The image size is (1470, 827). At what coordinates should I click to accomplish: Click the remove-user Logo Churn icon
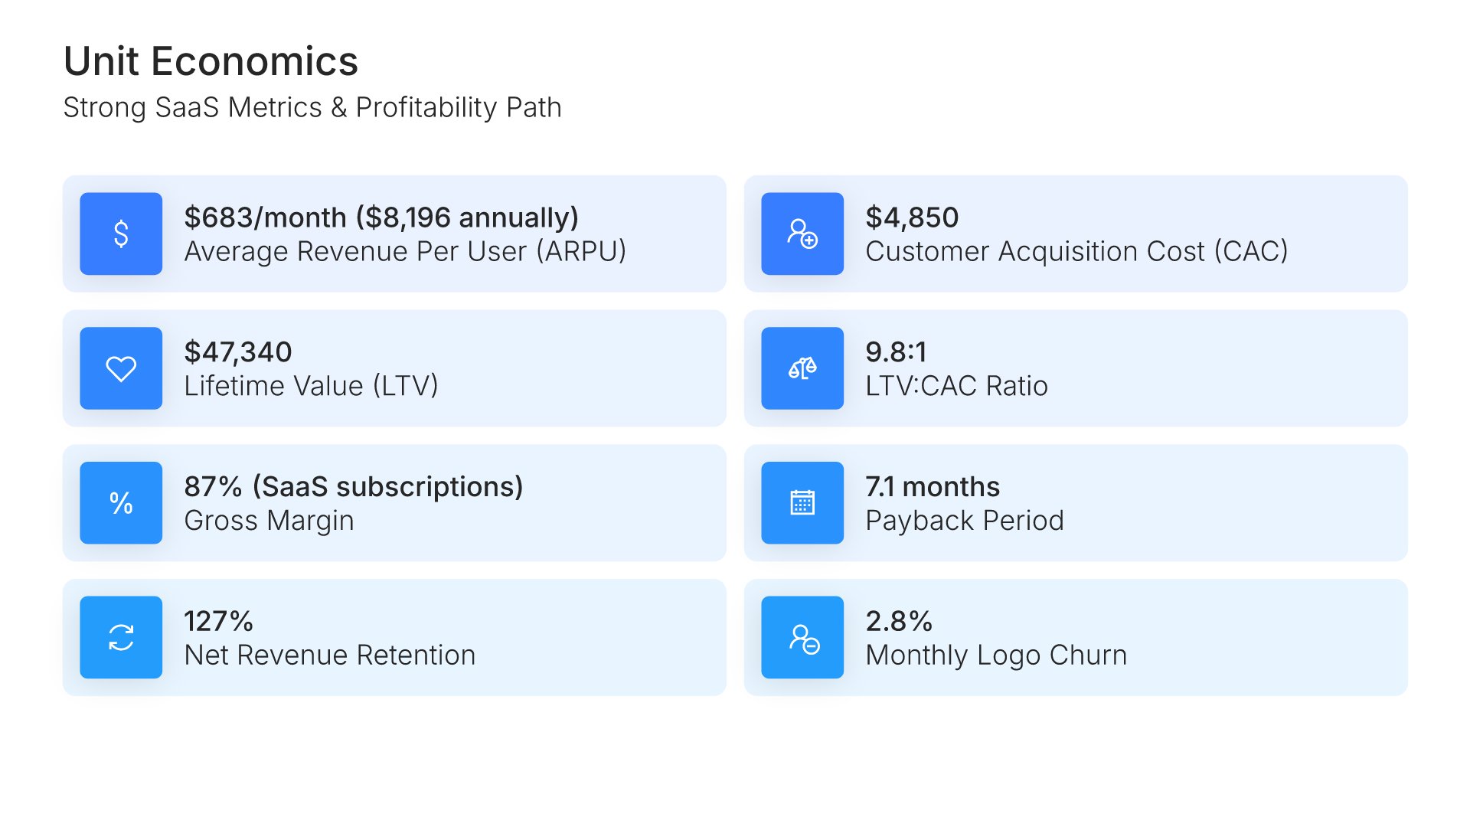point(802,637)
